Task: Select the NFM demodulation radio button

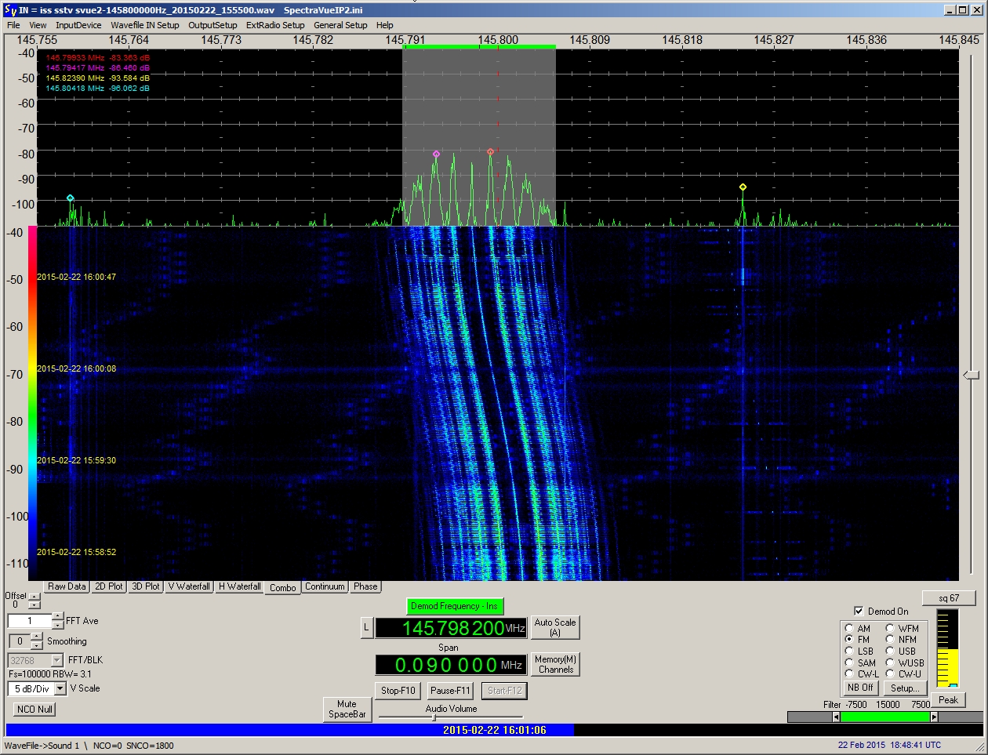Action: tap(891, 640)
